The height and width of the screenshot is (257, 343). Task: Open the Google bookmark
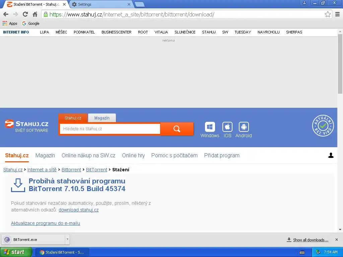tap(30, 23)
